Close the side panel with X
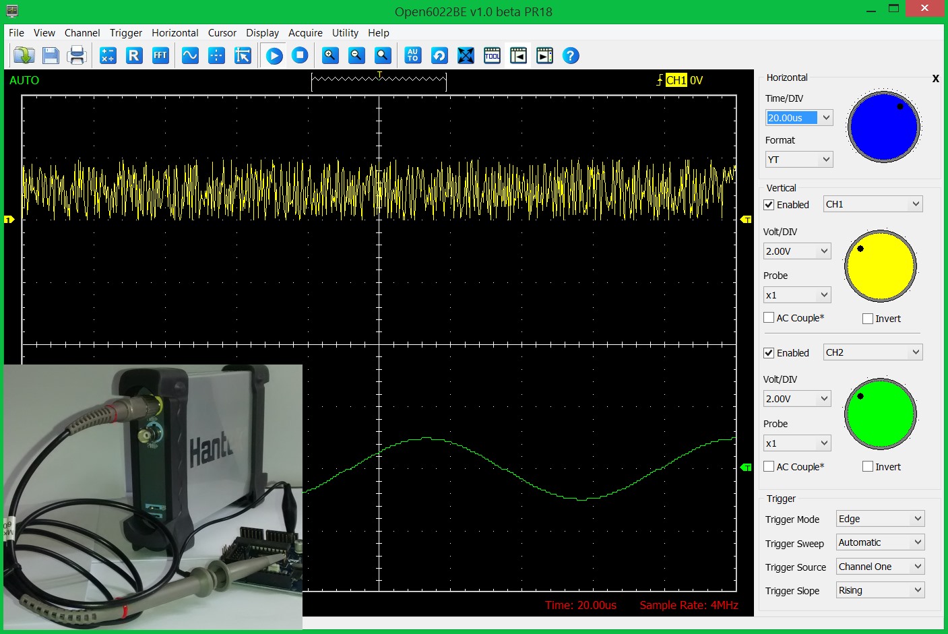 point(935,79)
